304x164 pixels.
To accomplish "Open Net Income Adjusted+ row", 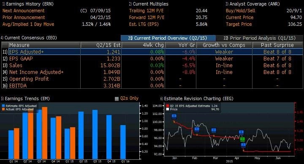I will coord(152,72).
